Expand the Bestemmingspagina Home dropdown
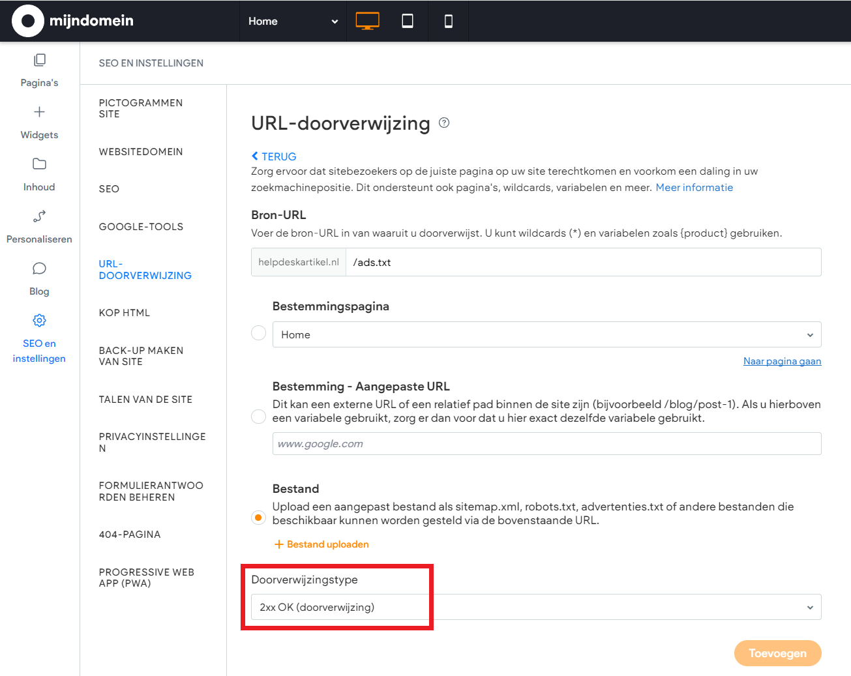The width and height of the screenshot is (851, 676). click(x=546, y=334)
